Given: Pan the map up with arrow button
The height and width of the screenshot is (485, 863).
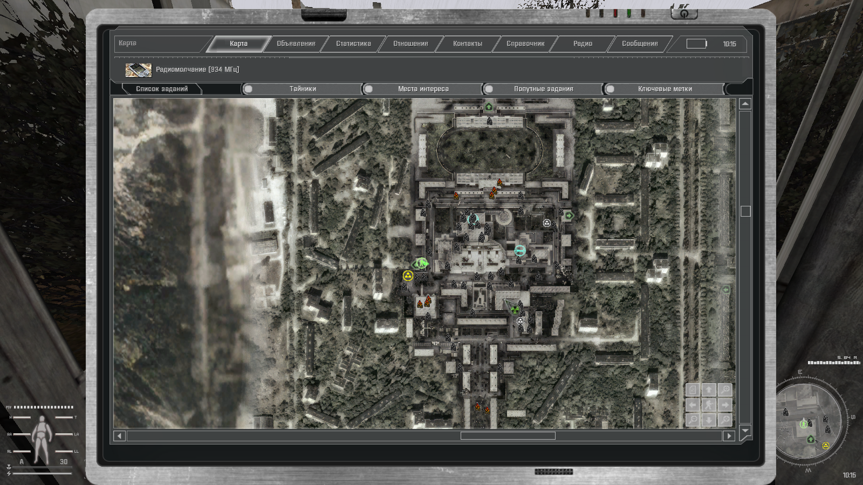Looking at the screenshot, I should coord(709,390).
